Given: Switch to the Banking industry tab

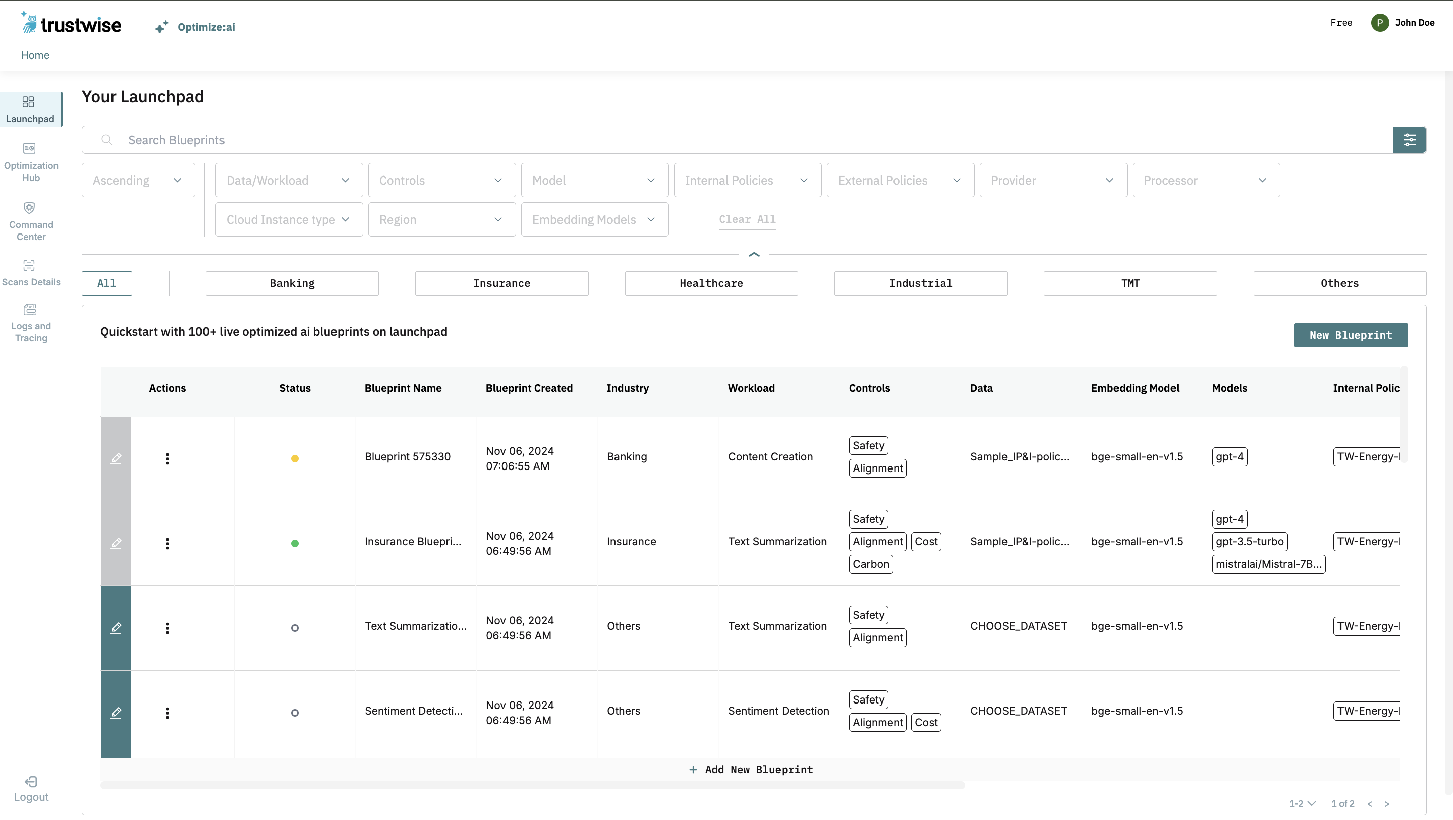Looking at the screenshot, I should [292, 283].
